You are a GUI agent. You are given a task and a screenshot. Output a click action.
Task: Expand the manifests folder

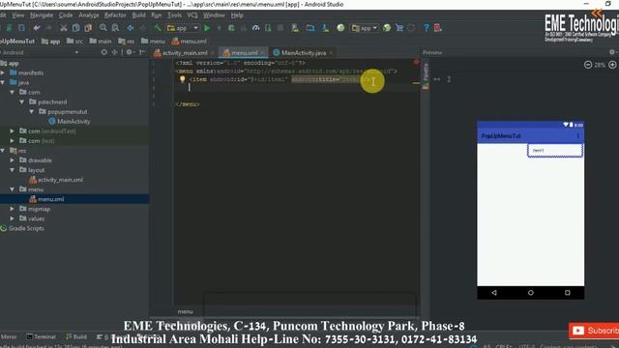click(x=3, y=72)
